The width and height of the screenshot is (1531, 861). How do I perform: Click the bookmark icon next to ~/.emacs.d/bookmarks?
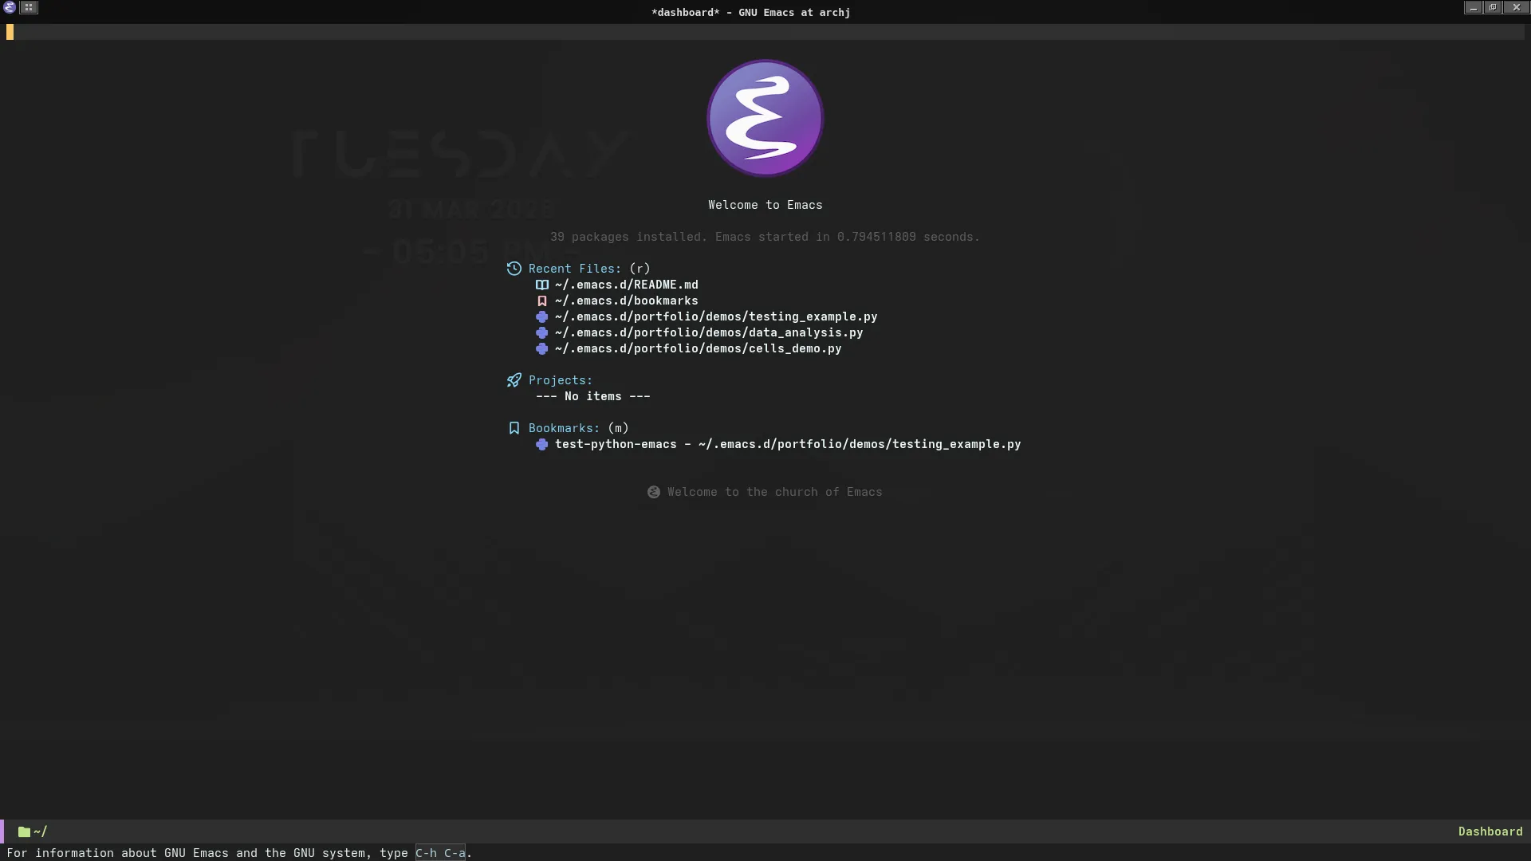click(542, 301)
